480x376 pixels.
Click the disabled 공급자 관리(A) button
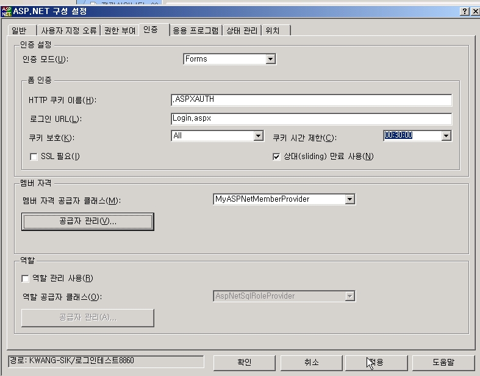pos(88,317)
